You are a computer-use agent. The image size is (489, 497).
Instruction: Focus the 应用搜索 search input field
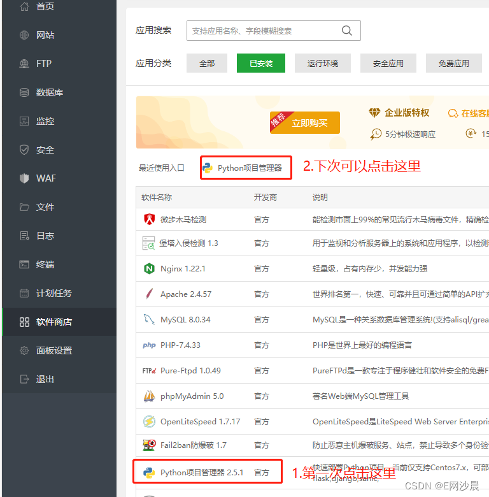click(x=274, y=31)
